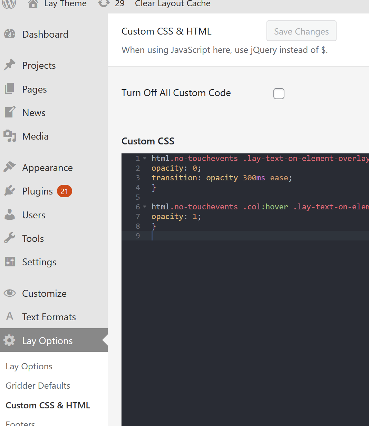Enable Turn Off All Custom Code checkbox

(279, 94)
